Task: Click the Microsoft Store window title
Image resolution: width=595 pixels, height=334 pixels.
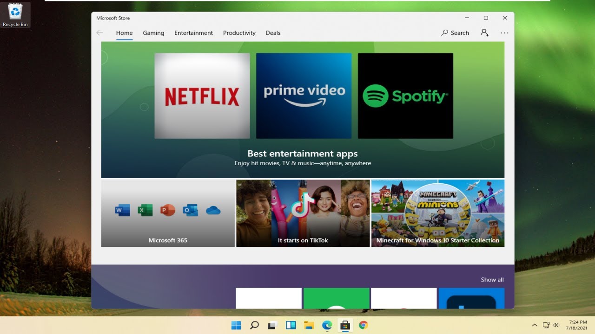Action: [113, 18]
